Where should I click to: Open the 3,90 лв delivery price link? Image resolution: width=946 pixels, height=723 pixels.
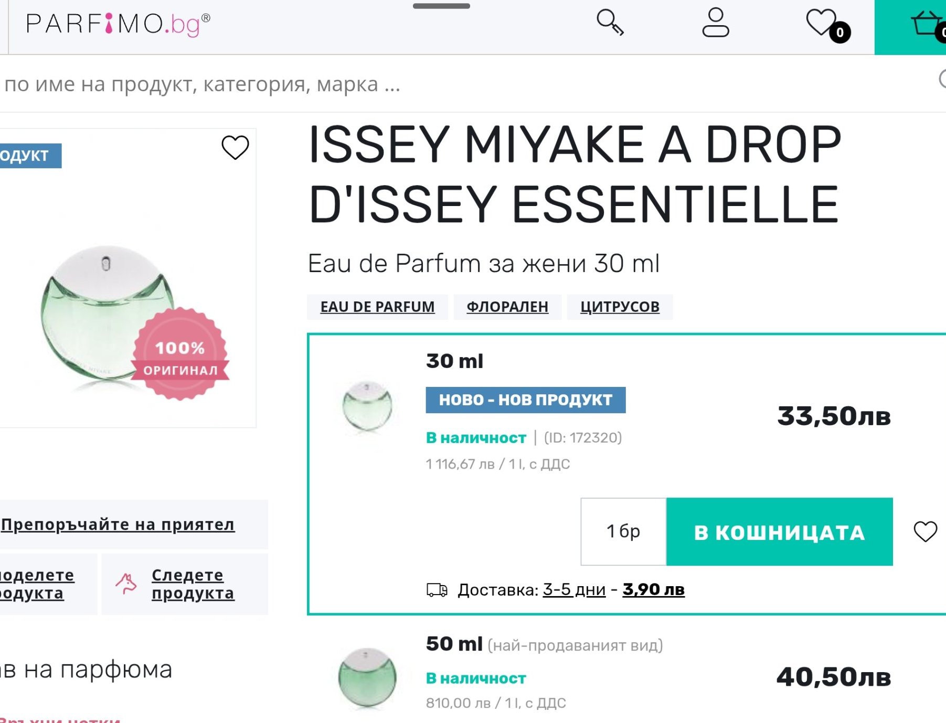(653, 590)
